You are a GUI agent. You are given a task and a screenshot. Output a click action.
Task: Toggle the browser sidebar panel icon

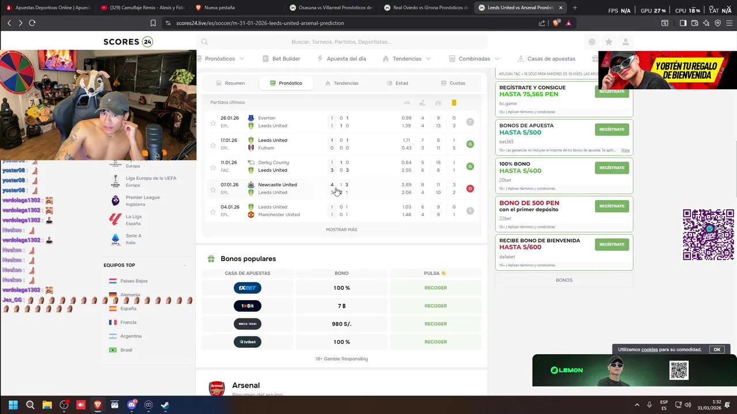(x=683, y=23)
